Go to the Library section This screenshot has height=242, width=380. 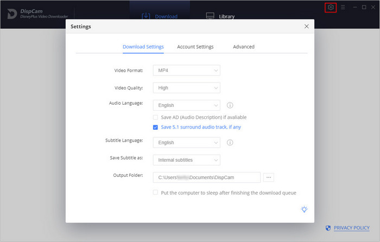point(220,16)
